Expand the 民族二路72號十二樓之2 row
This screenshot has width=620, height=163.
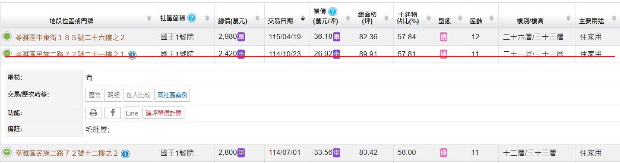(7, 152)
